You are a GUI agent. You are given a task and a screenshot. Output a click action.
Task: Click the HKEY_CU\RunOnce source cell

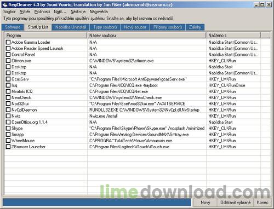coord(227,85)
